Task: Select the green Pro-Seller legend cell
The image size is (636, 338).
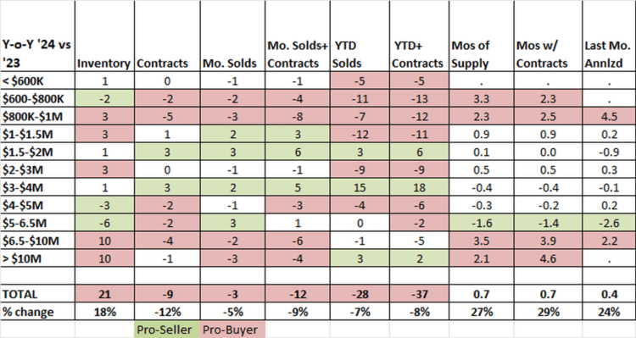Action: [x=167, y=330]
